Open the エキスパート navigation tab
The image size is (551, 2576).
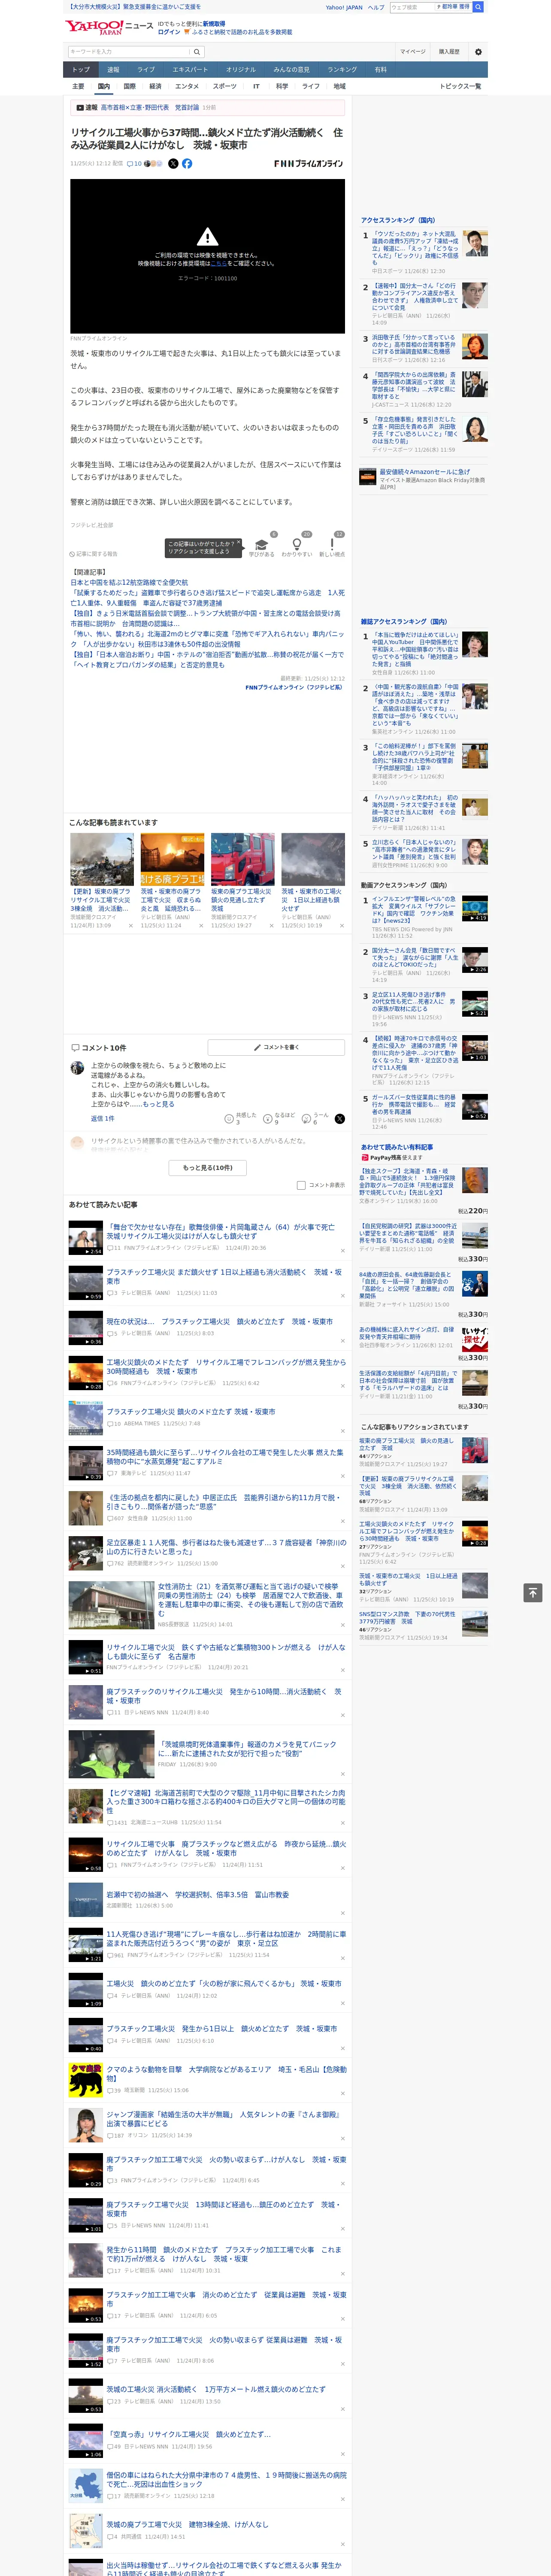[x=190, y=69]
